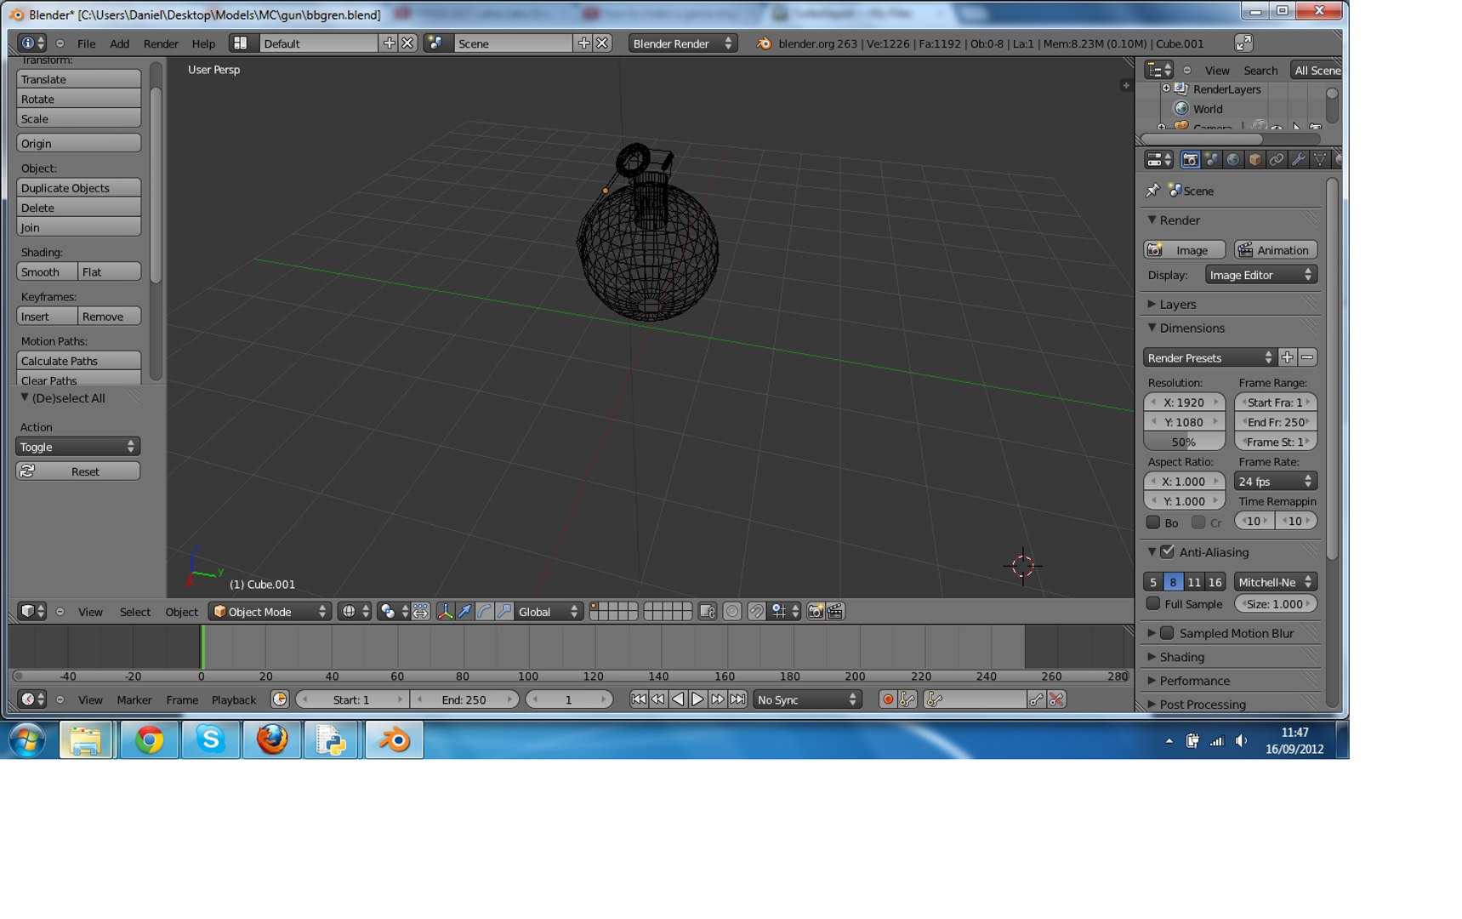Screen dimensions: 1462x919
Task: Click the Resolution X: 1920 field
Action: [x=1184, y=402]
